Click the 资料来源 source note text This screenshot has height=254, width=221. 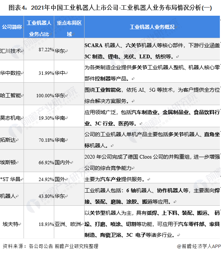coord(50,246)
